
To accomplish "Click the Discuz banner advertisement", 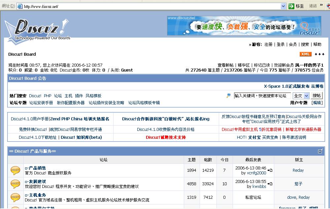I will click(x=244, y=26).
